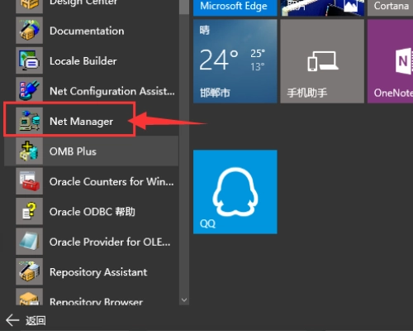Open Net Configuration Assistant icon
Screen dimensions: 413x331
[x=29, y=91]
